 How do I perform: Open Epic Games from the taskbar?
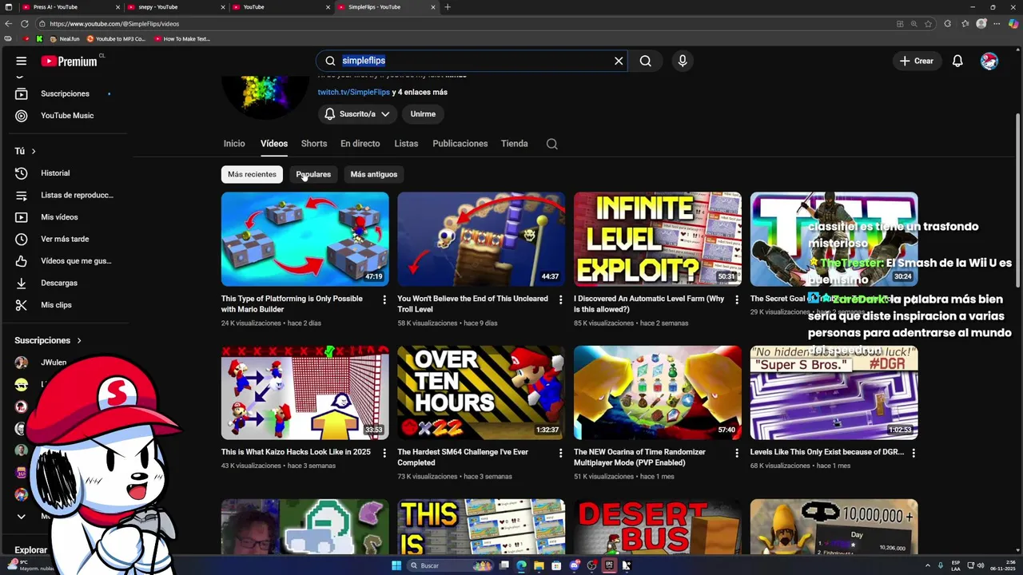coord(609,565)
